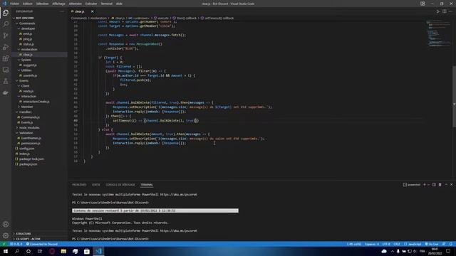Change Espaces: 4 indentation setting
The image size is (456, 256).
click(372, 244)
